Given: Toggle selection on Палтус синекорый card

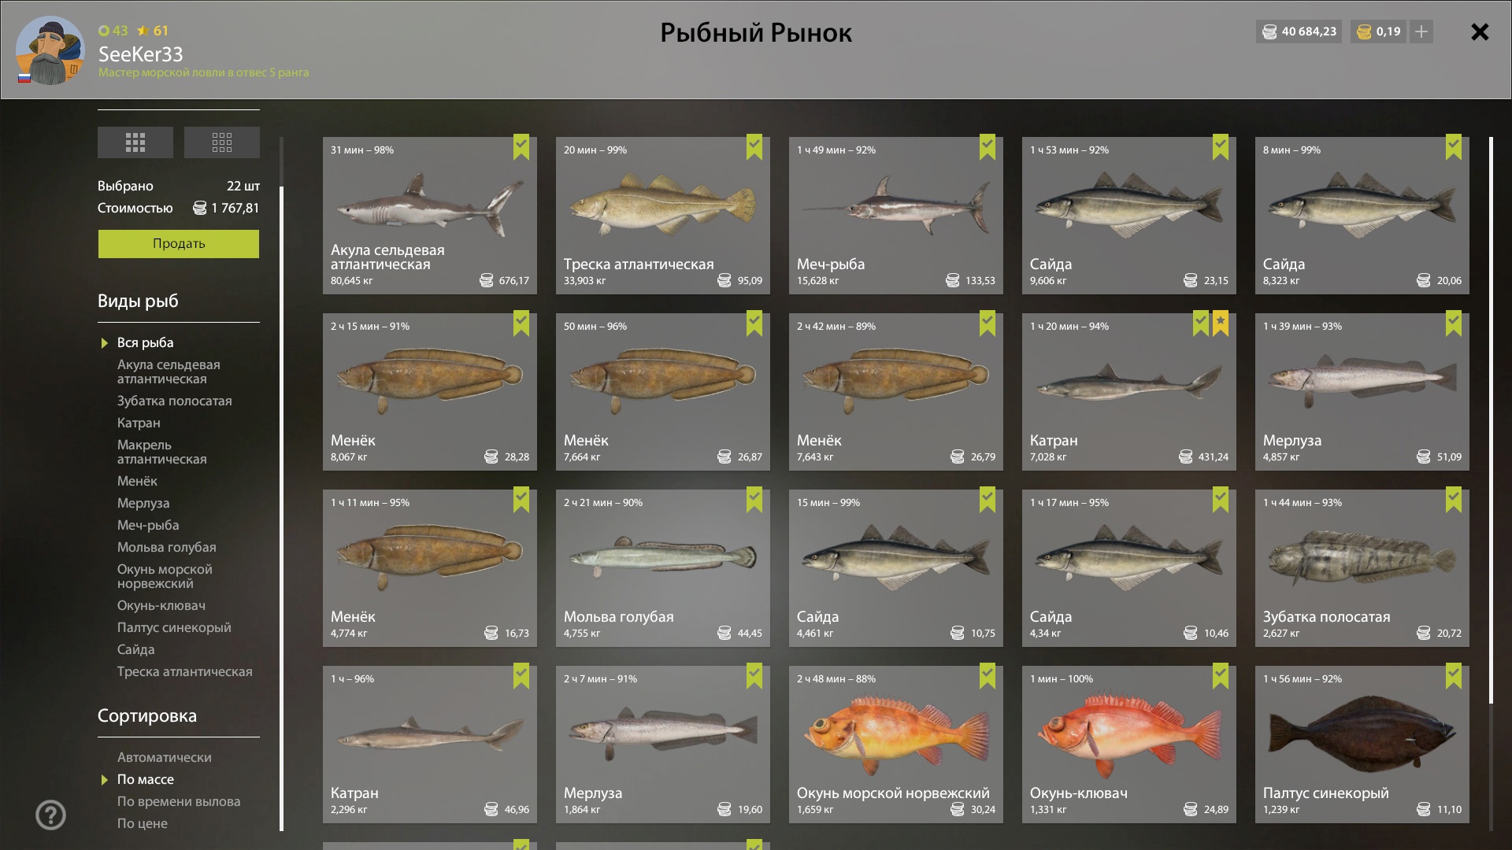Looking at the screenshot, I should tap(1454, 675).
